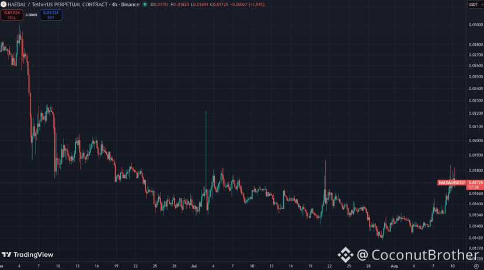484x270 pixels.
Task: Click price axis label 0.02200
Action: point(475,114)
